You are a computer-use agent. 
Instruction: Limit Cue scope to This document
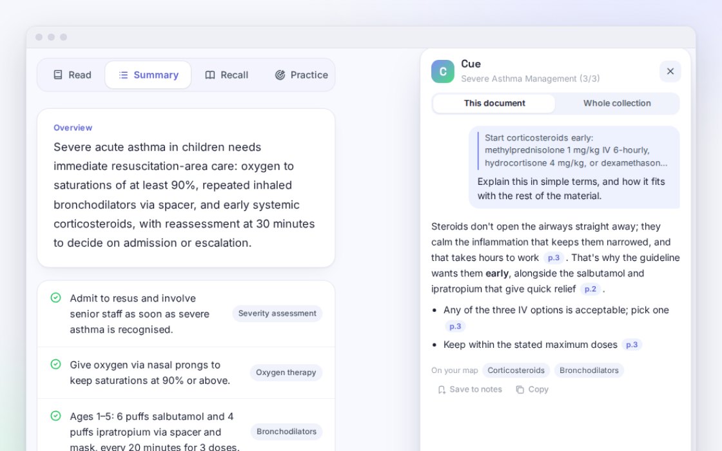[x=494, y=103]
